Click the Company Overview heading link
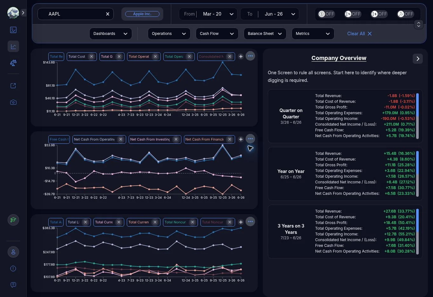 (x=339, y=58)
